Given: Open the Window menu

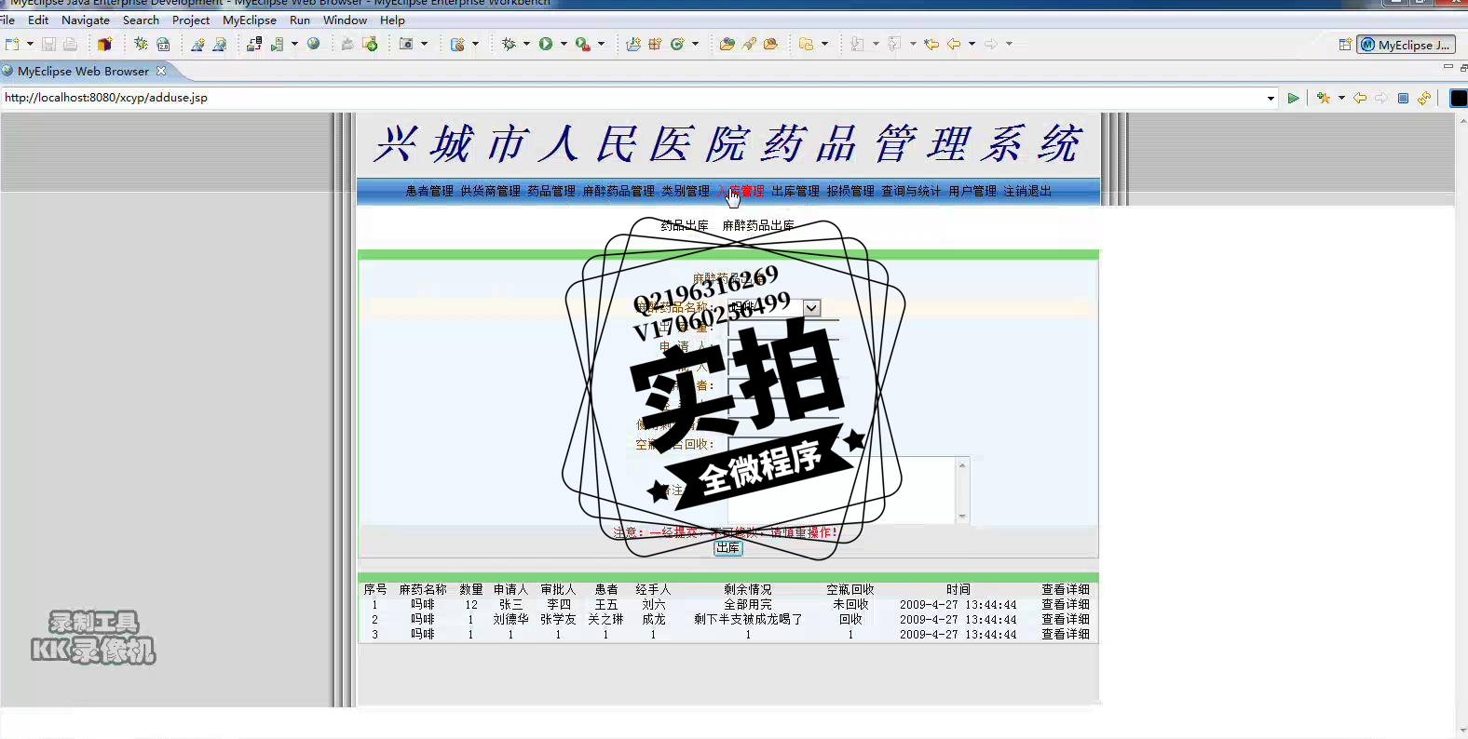Looking at the screenshot, I should [345, 20].
